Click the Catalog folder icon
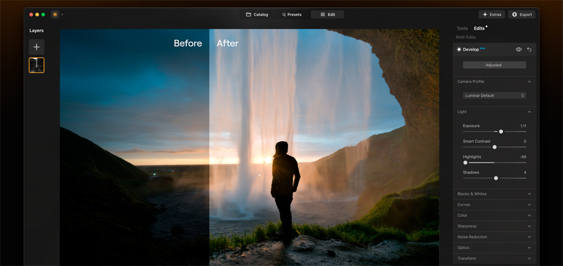 [x=248, y=15]
